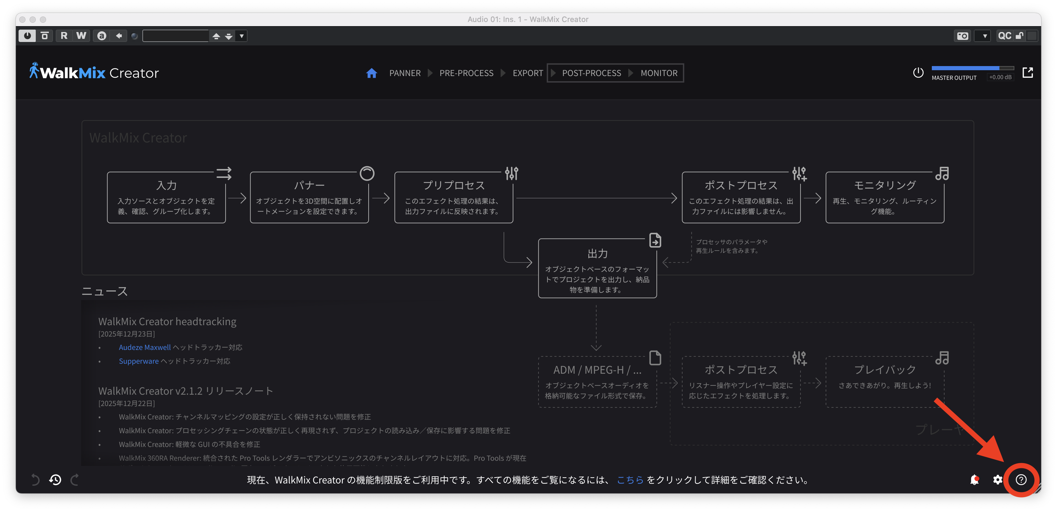Open the preset browser dropdown arrow
Image resolution: width=1057 pixels, height=512 pixels.
(242, 36)
